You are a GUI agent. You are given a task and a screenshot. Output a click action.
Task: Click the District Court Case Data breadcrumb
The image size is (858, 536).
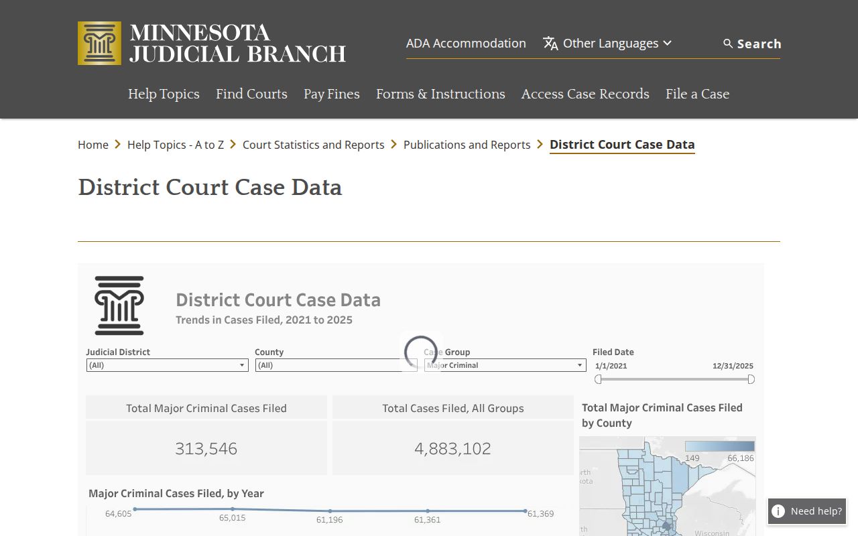pos(622,145)
